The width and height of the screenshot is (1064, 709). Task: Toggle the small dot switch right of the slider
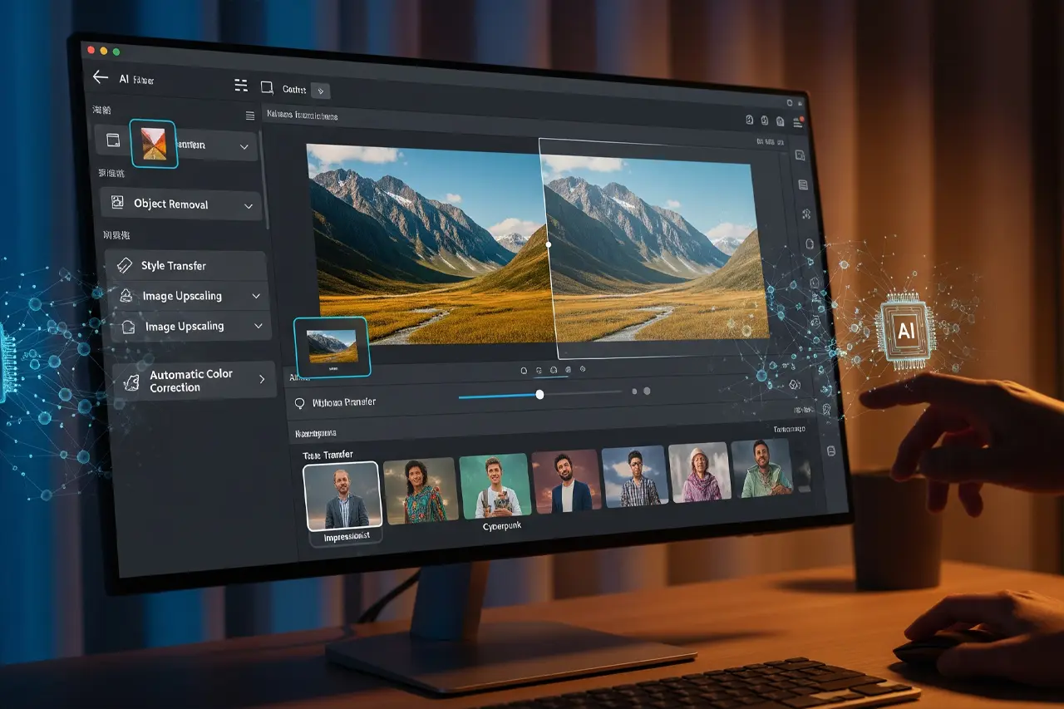634,389
